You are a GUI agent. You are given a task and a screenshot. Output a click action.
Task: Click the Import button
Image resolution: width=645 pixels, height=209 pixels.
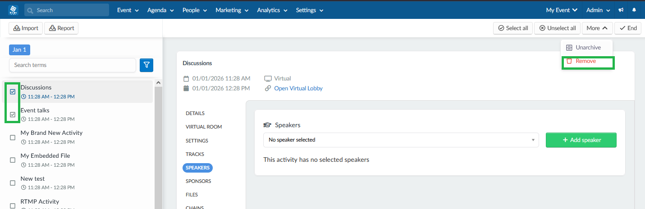[26, 28]
